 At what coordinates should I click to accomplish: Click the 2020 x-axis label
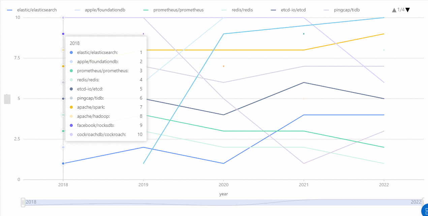click(223, 185)
